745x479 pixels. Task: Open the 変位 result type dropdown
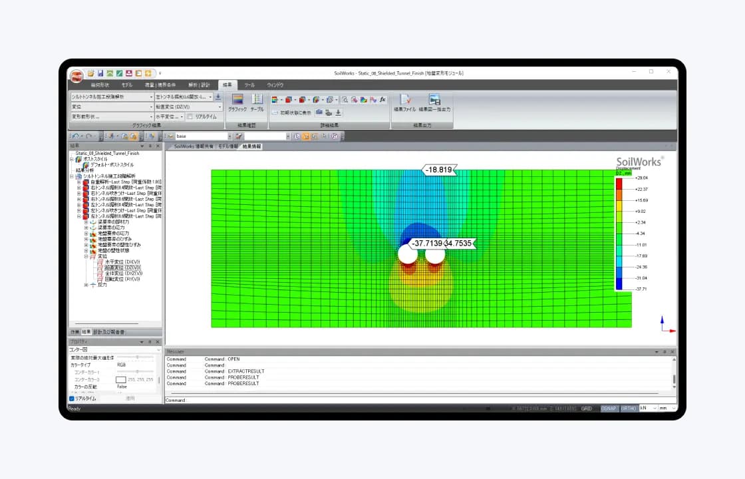112,107
